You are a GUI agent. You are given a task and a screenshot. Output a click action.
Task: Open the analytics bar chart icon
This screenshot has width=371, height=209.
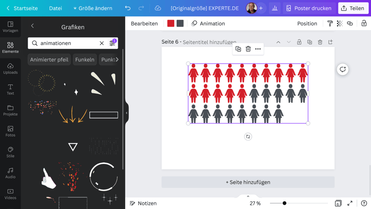(275, 8)
